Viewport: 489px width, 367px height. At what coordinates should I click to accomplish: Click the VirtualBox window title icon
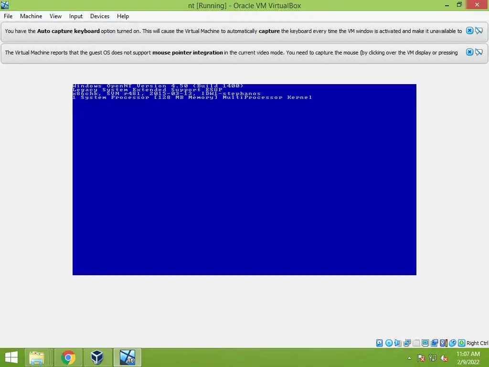[5, 5]
